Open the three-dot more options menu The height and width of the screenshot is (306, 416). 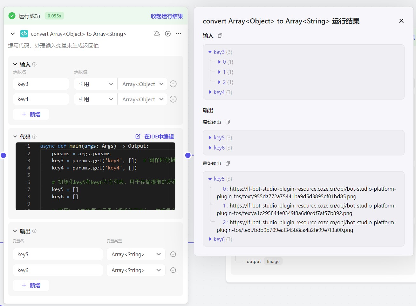click(x=179, y=34)
